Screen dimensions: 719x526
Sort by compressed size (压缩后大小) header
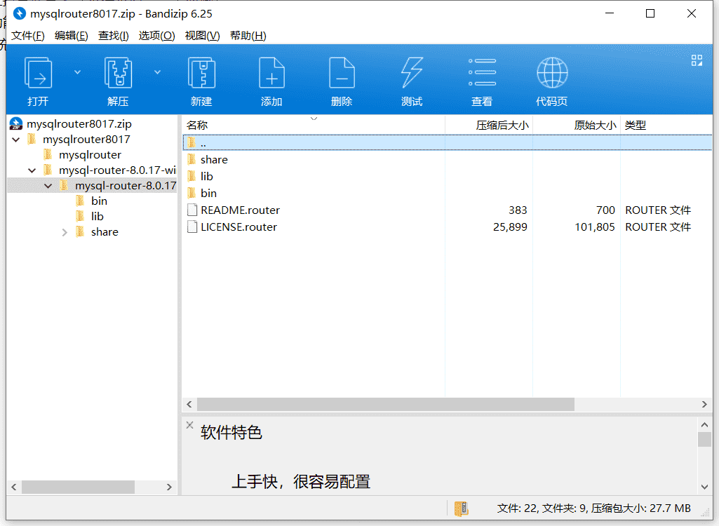coord(489,126)
